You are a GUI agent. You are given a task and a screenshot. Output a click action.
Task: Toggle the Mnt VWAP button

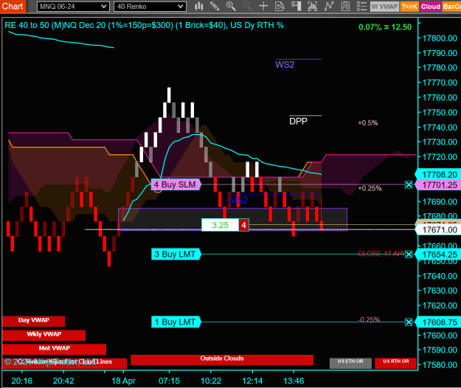click(54, 349)
